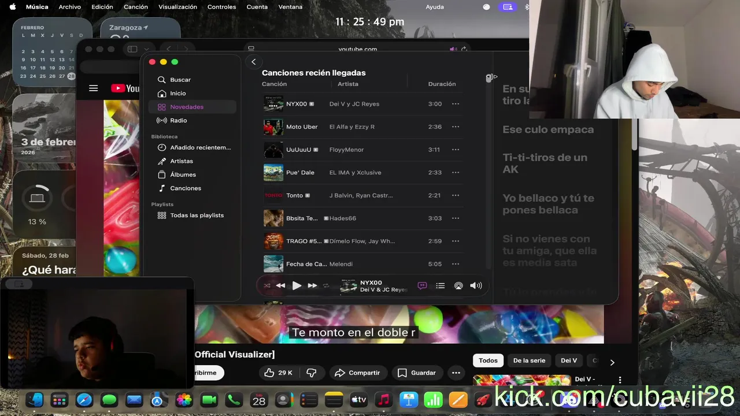Click artist Melendi
Viewport: 740px width, 416px height.
tap(341, 264)
